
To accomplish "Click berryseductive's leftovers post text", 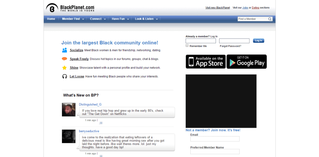I will pos(123,142).
